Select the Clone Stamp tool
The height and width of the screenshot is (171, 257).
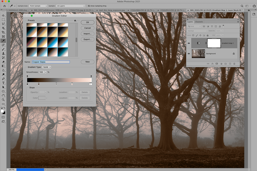[3, 54]
